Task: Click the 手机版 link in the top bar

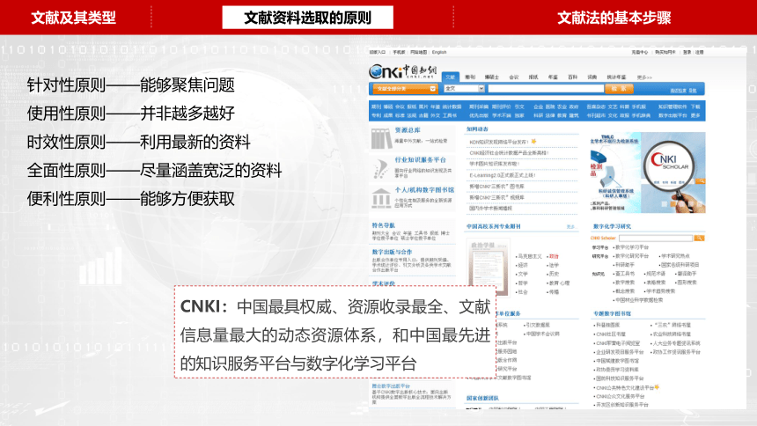Action: [x=399, y=52]
